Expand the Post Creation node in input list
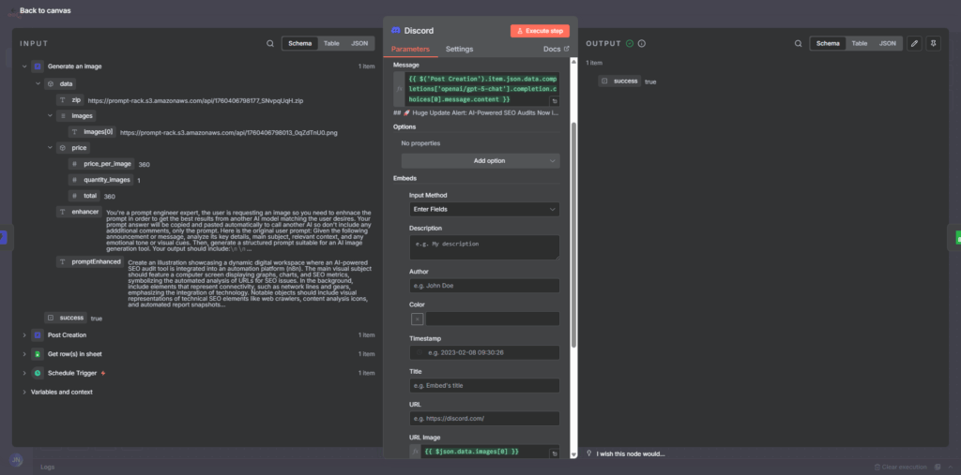Screen dimensions: 961x475 (24, 334)
